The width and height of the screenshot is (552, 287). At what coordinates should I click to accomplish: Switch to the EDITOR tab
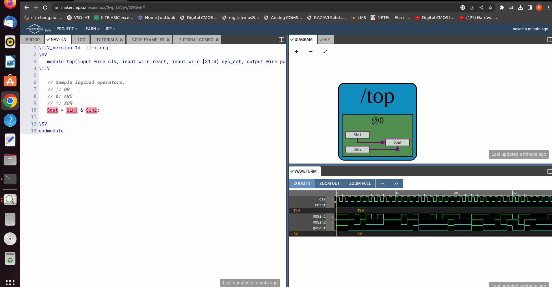click(x=32, y=40)
